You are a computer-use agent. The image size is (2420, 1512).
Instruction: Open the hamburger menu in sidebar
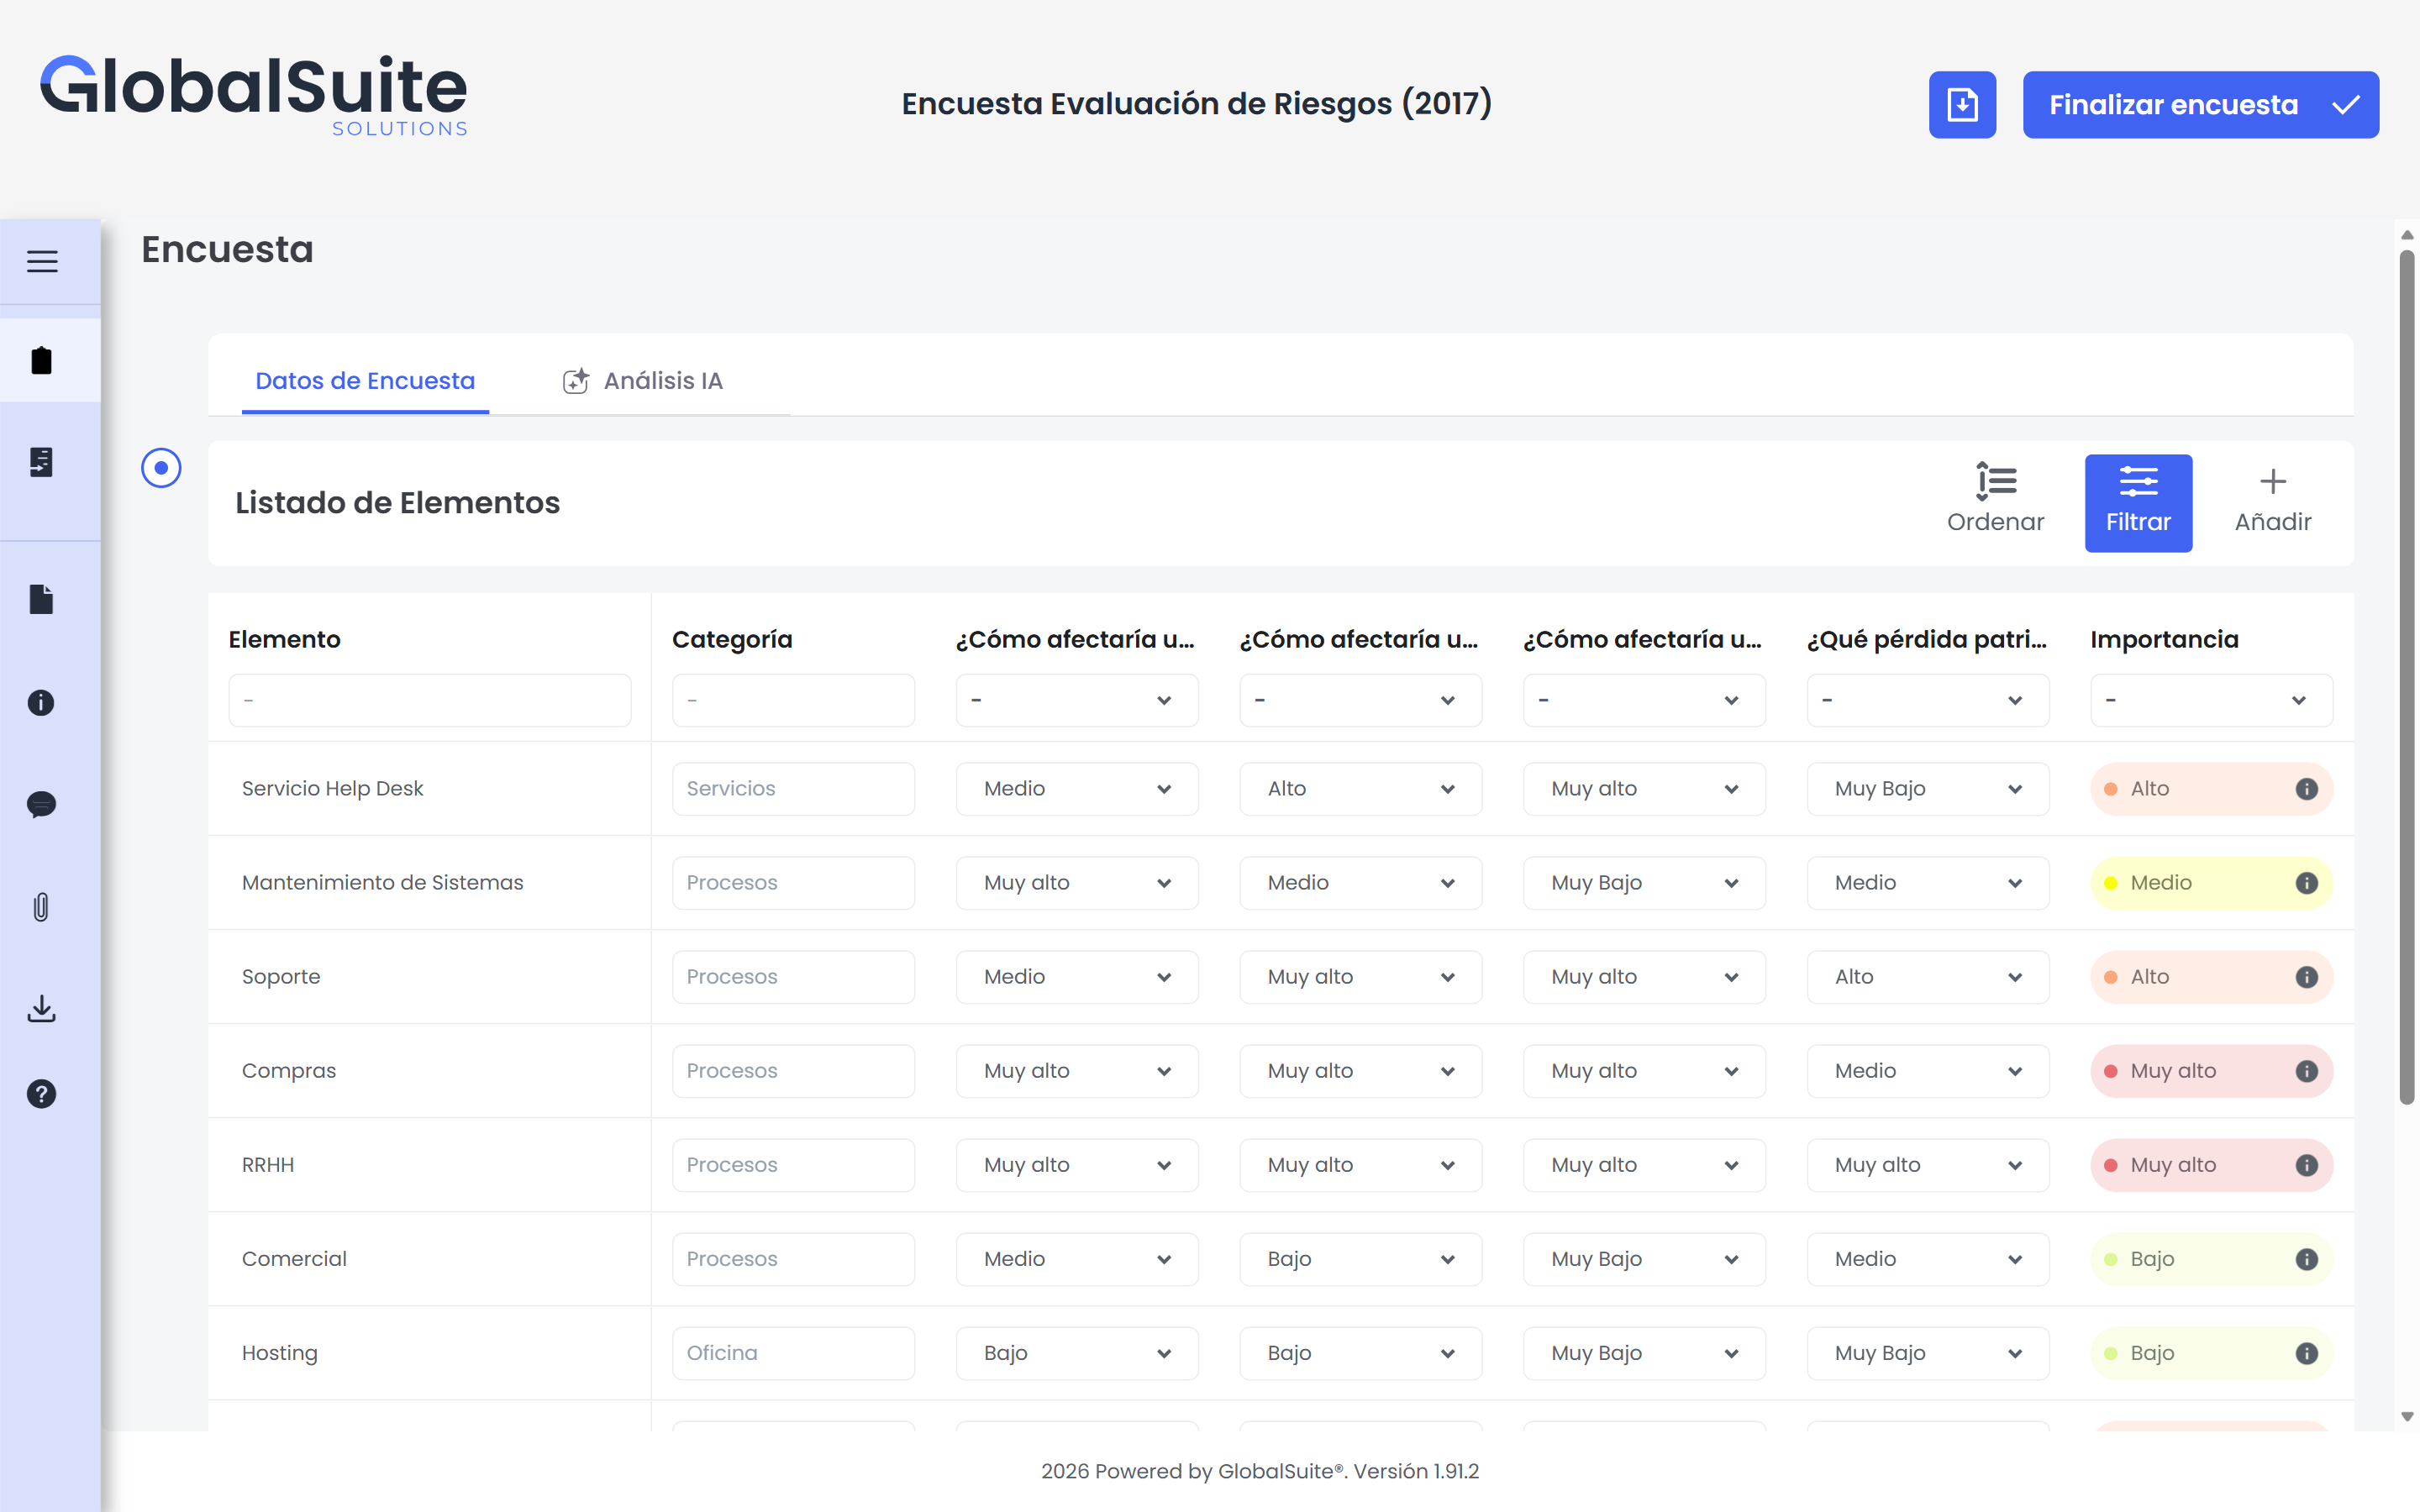(x=42, y=261)
